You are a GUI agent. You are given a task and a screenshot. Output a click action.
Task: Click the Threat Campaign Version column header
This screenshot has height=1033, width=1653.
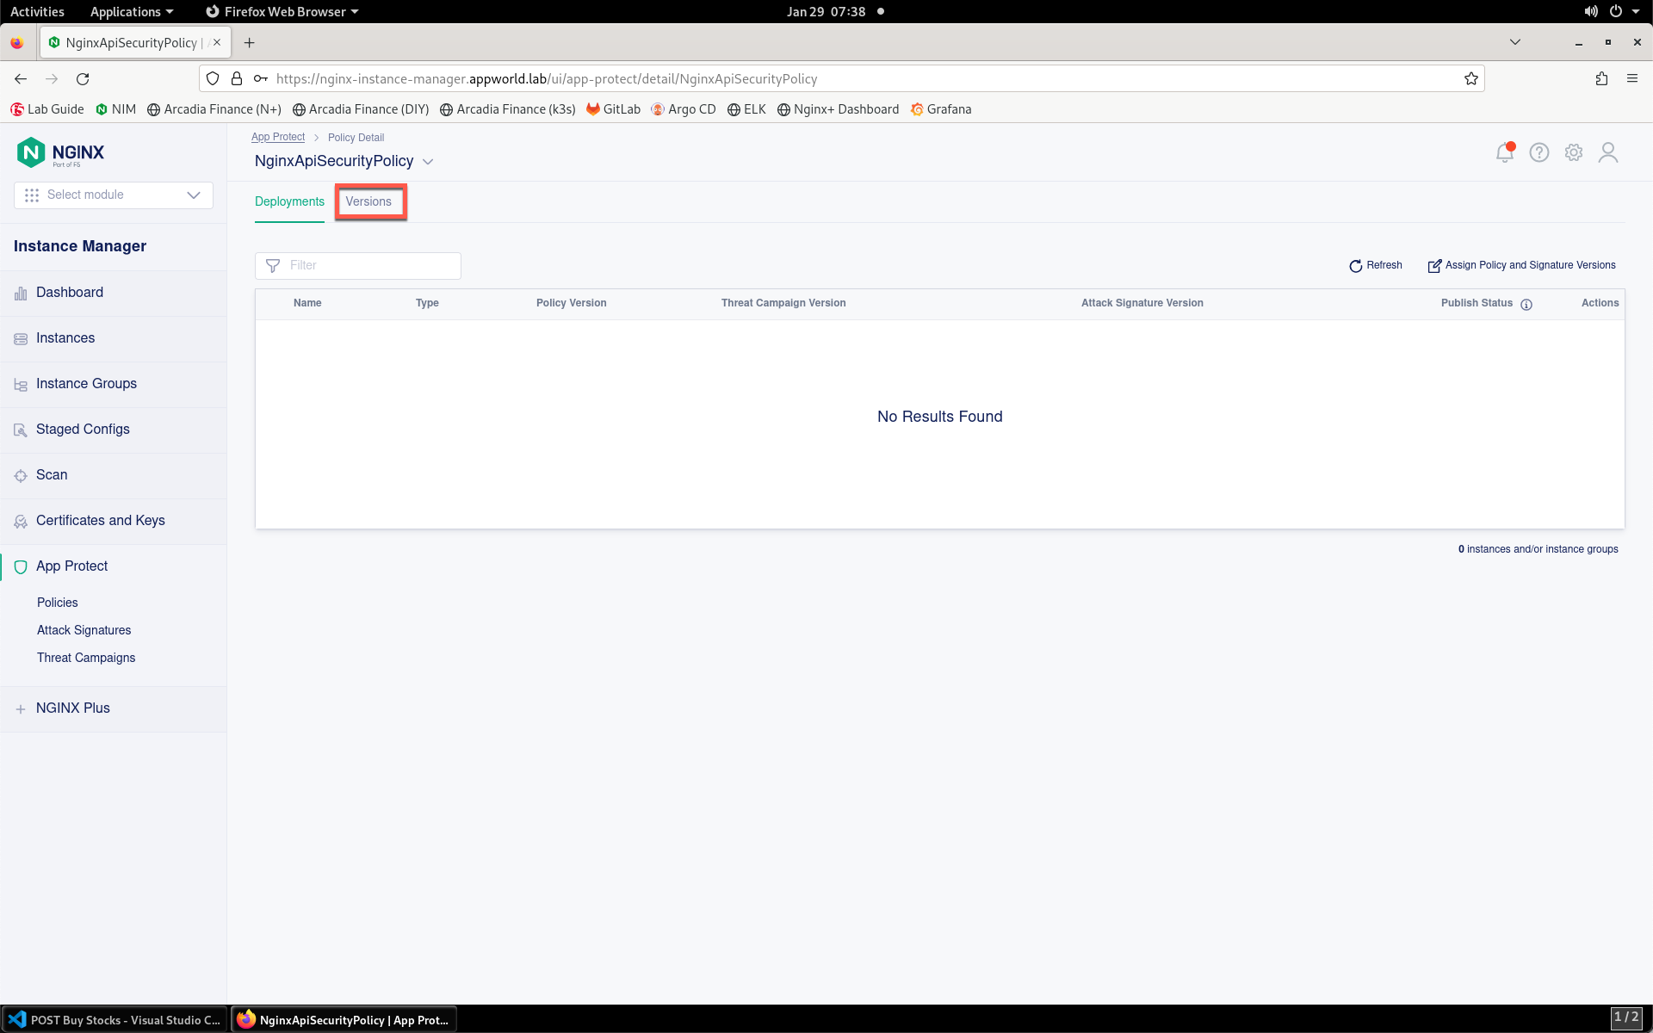coord(783,303)
